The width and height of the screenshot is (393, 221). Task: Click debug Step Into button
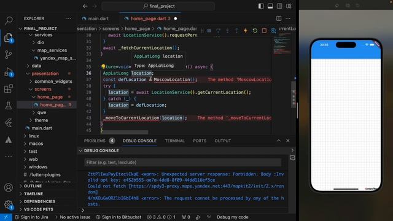227,31
